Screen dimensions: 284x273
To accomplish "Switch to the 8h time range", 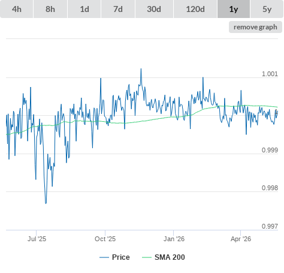I will 50,9.
